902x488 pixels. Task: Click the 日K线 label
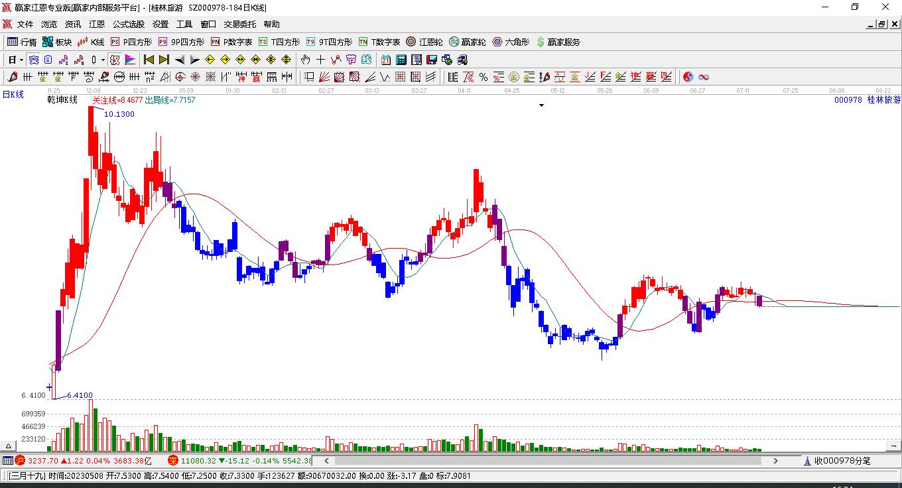click(x=13, y=95)
